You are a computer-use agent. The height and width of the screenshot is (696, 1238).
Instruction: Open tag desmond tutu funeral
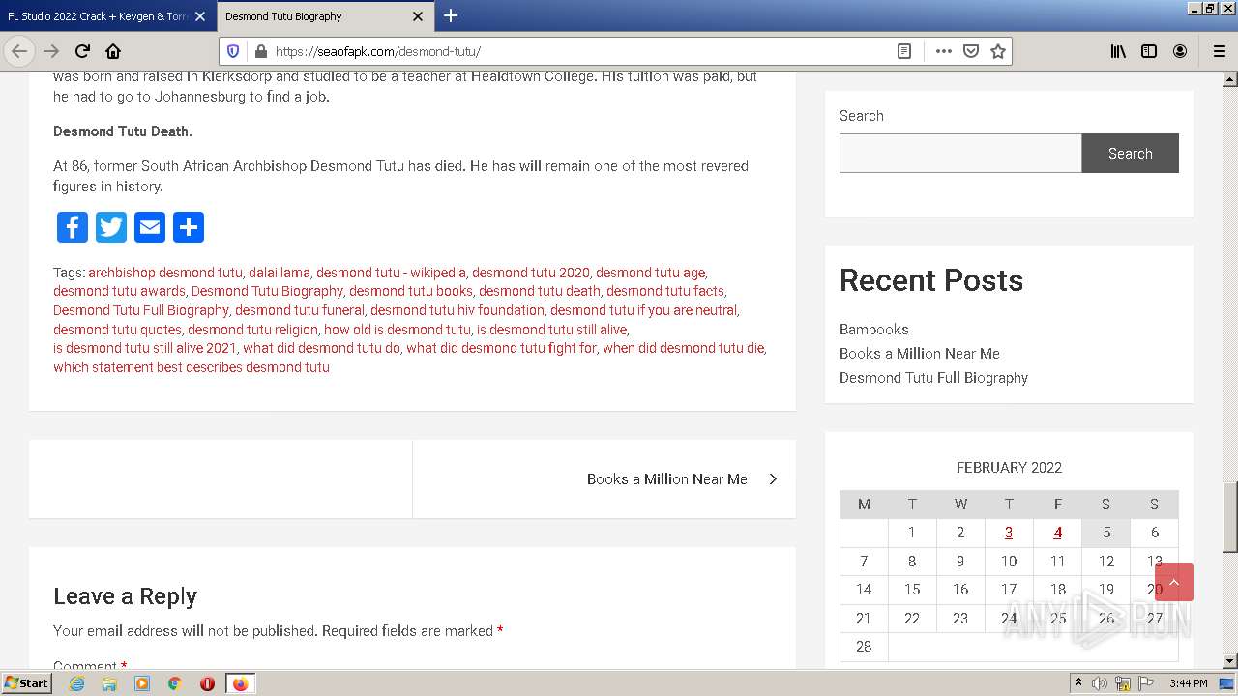pyautogui.click(x=300, y=310)
